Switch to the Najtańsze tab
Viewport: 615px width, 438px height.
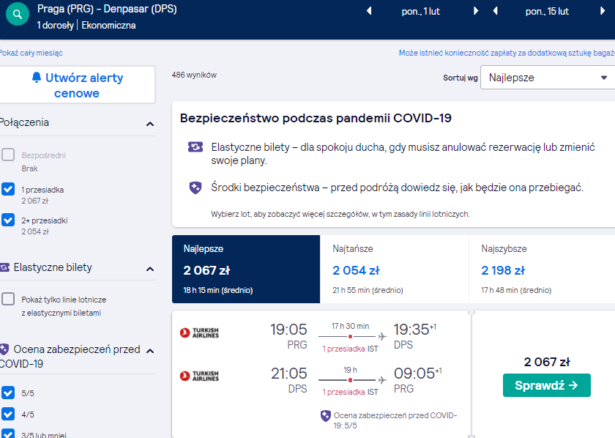(x=394, y=270)
